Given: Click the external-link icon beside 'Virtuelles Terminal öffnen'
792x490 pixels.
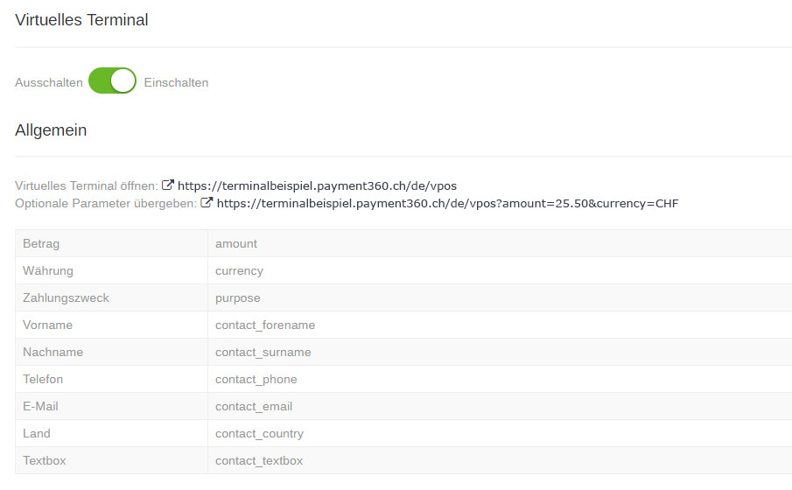Looking at the screenshot, I should [x=168, y=185].
